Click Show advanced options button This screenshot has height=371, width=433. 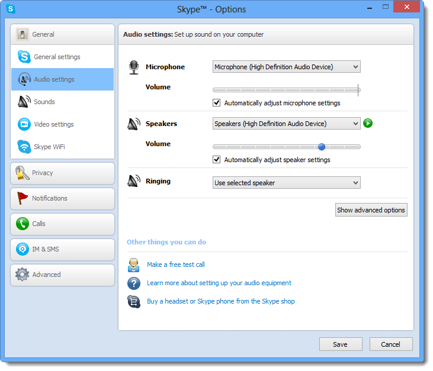coord(371,210)
